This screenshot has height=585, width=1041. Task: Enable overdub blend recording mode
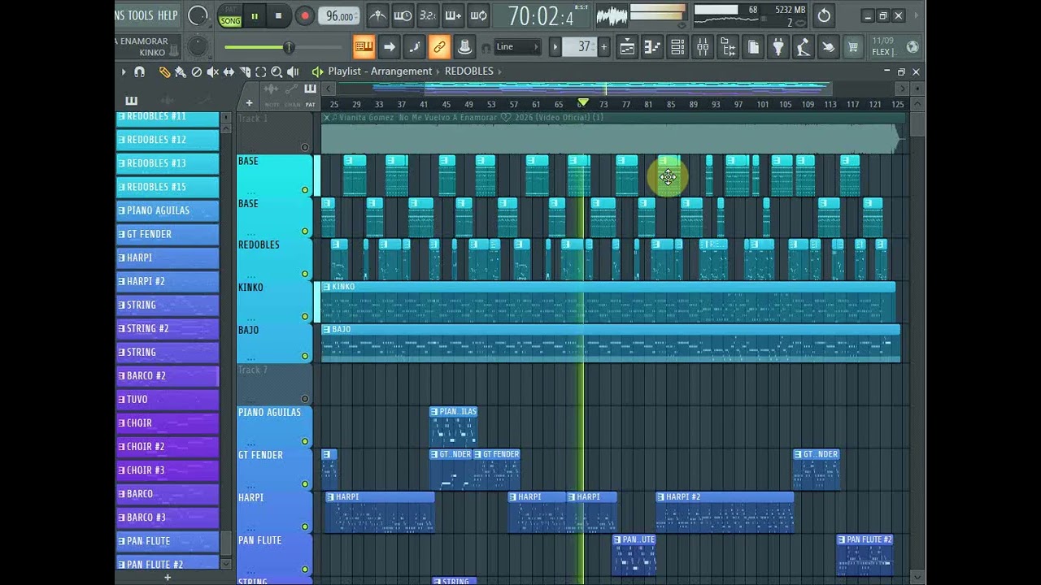453,15
